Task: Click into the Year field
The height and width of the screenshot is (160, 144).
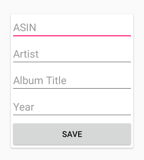Action: pyautogui.click(x=72, y=107)
